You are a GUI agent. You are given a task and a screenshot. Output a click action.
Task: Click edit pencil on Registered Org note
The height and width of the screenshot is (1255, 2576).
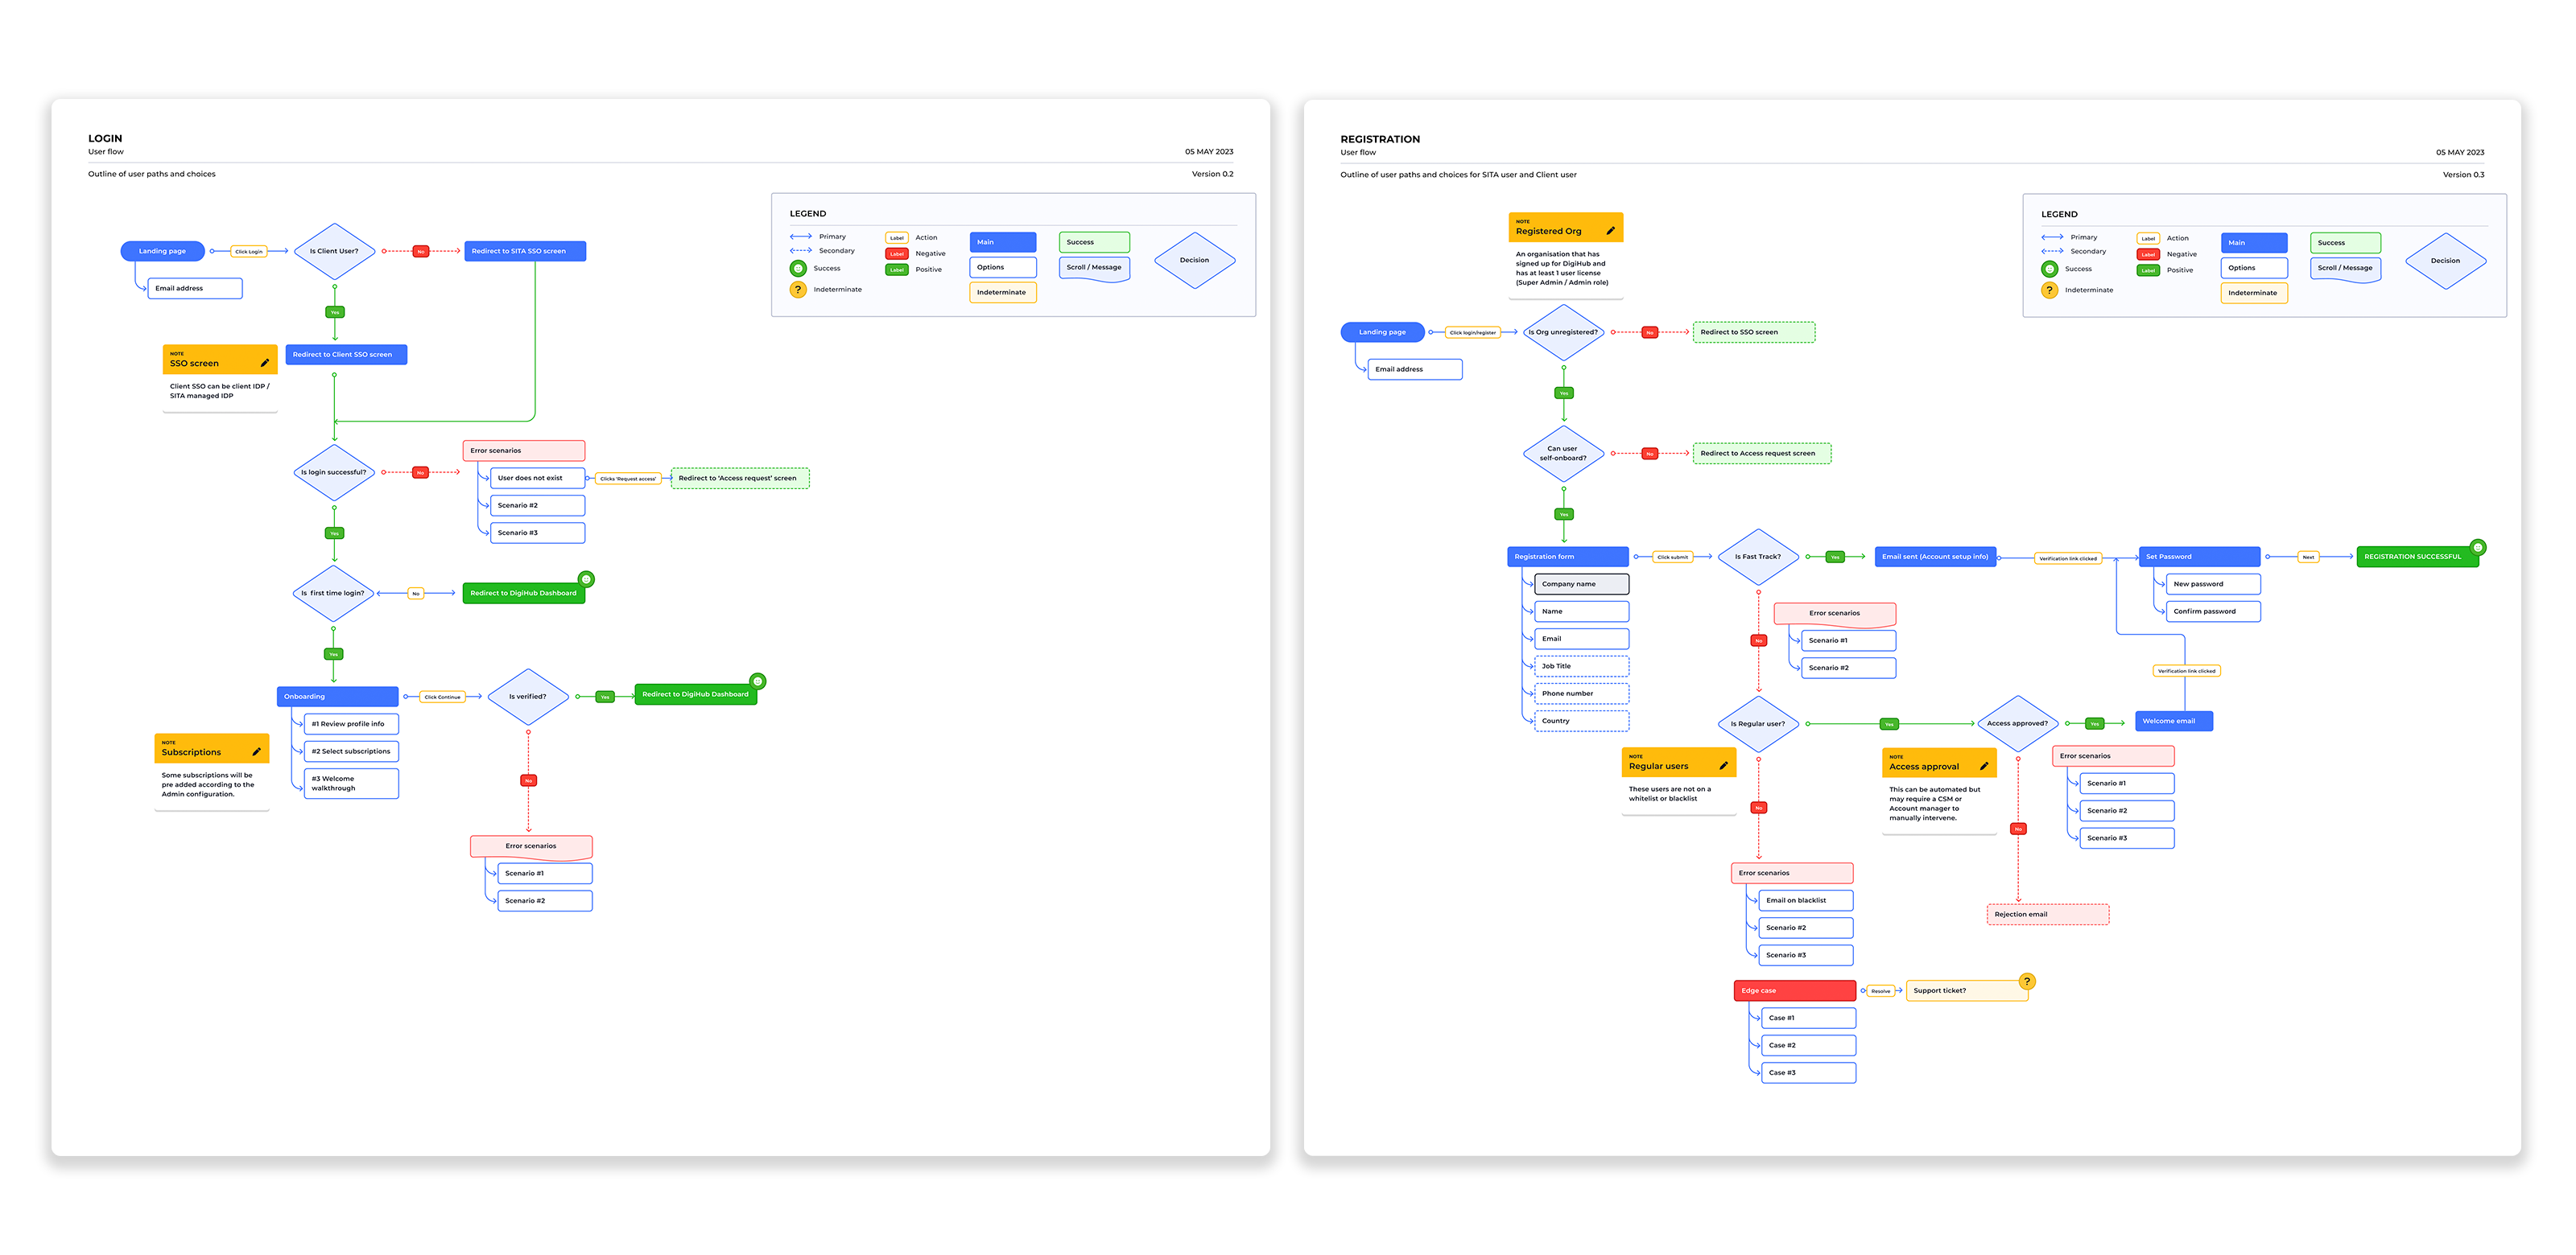click(x=1610, y=231)
